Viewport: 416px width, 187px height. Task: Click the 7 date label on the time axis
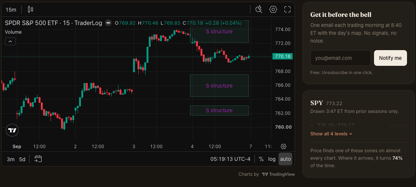point(251,147)
